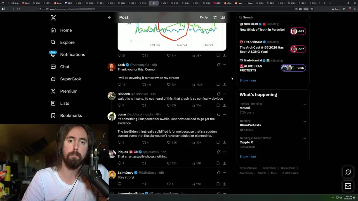
Task: Repost Zack's reply with 119 reposts
Action: (x=144, y=84)
